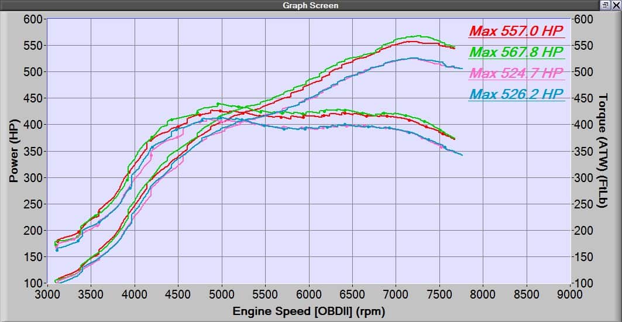Viewport: 622px width, 322px height.
Task: Click the Engine Speed [OBDII] (rpm) label
Action: pos(309,311)
